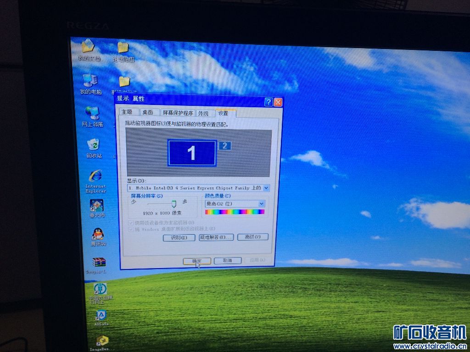This screenshot has width=470, height=352.
Task: Open the Agricultural Bank of China shortcut
Action: click(101, 293)
